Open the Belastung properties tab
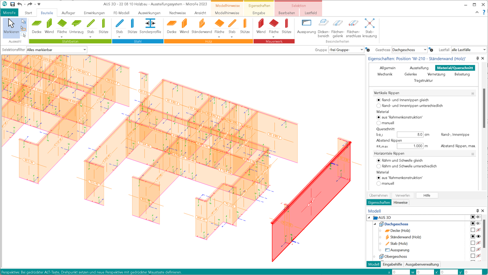 462,74
